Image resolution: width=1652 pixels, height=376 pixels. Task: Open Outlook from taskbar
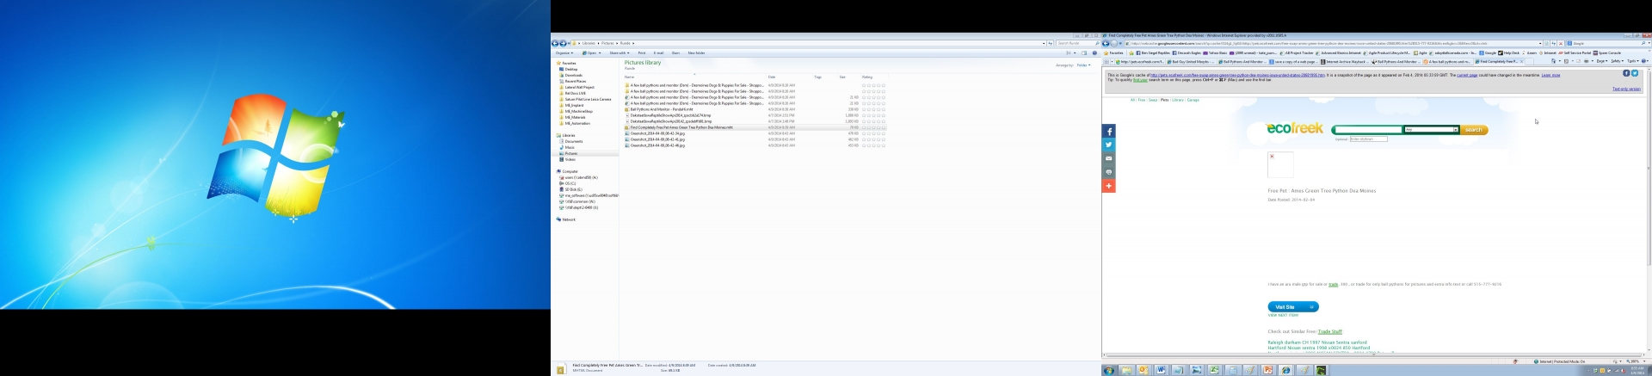[1143, 370]
